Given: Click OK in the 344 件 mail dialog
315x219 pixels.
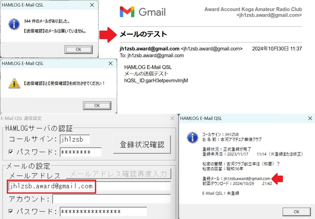Looking at the screenshot, I should (x=79, y=49).
